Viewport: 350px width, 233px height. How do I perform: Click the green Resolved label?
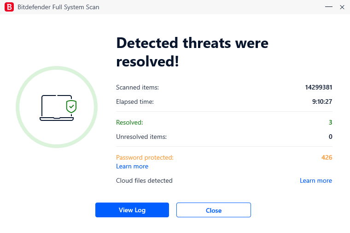click(x=129, y=123)
